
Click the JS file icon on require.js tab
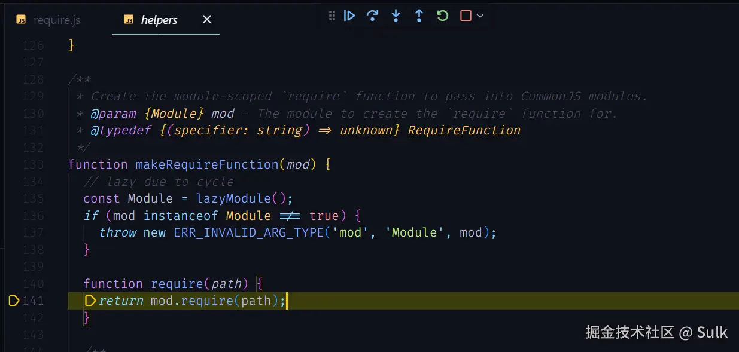click(21, 20)
